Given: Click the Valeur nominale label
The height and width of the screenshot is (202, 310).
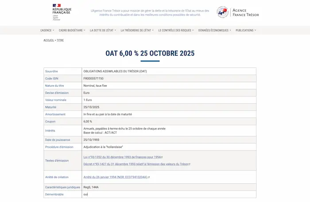Looking at the screenshot, I should [55, 100].
